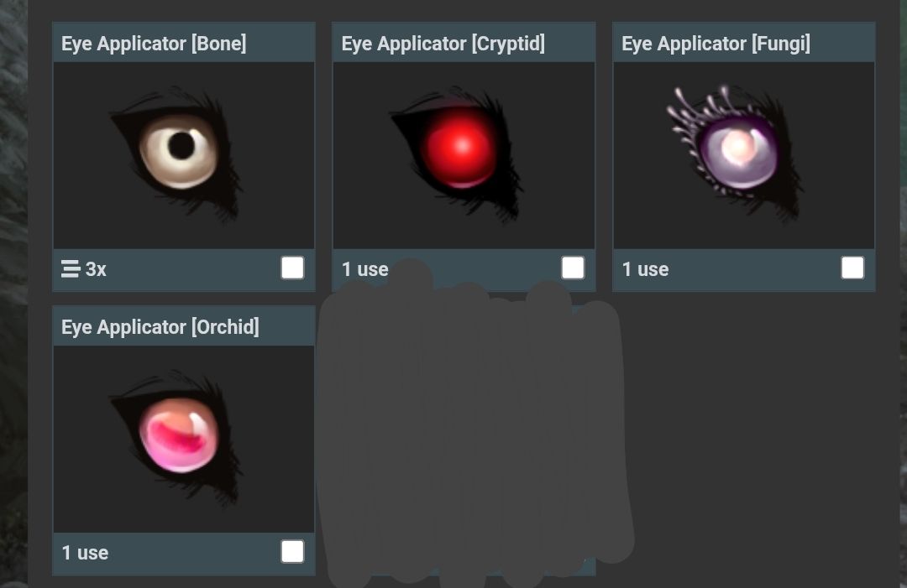Check the Eye Applicator [Fungi] checkbox
The height and width of the screenshot is (588, 907).
(852, 268)
